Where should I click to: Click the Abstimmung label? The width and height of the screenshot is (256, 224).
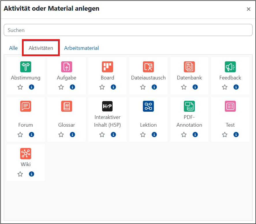26,78
